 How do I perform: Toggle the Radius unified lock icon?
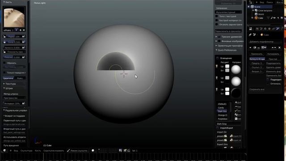(x=4, y=37)
